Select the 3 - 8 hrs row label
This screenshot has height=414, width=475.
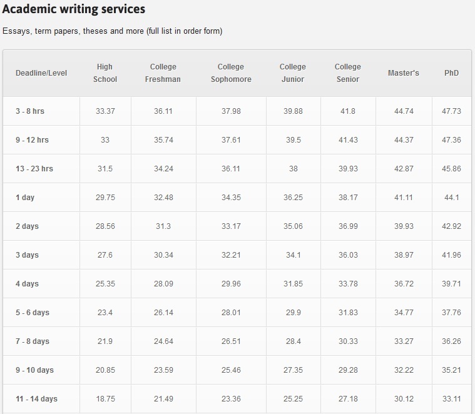[x=30, y=111]
